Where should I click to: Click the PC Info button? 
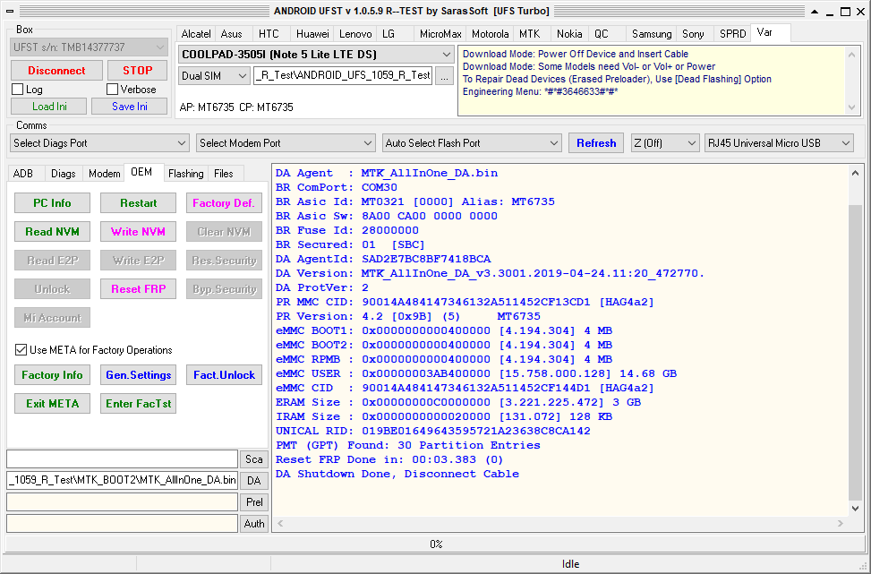pos(52,202)
